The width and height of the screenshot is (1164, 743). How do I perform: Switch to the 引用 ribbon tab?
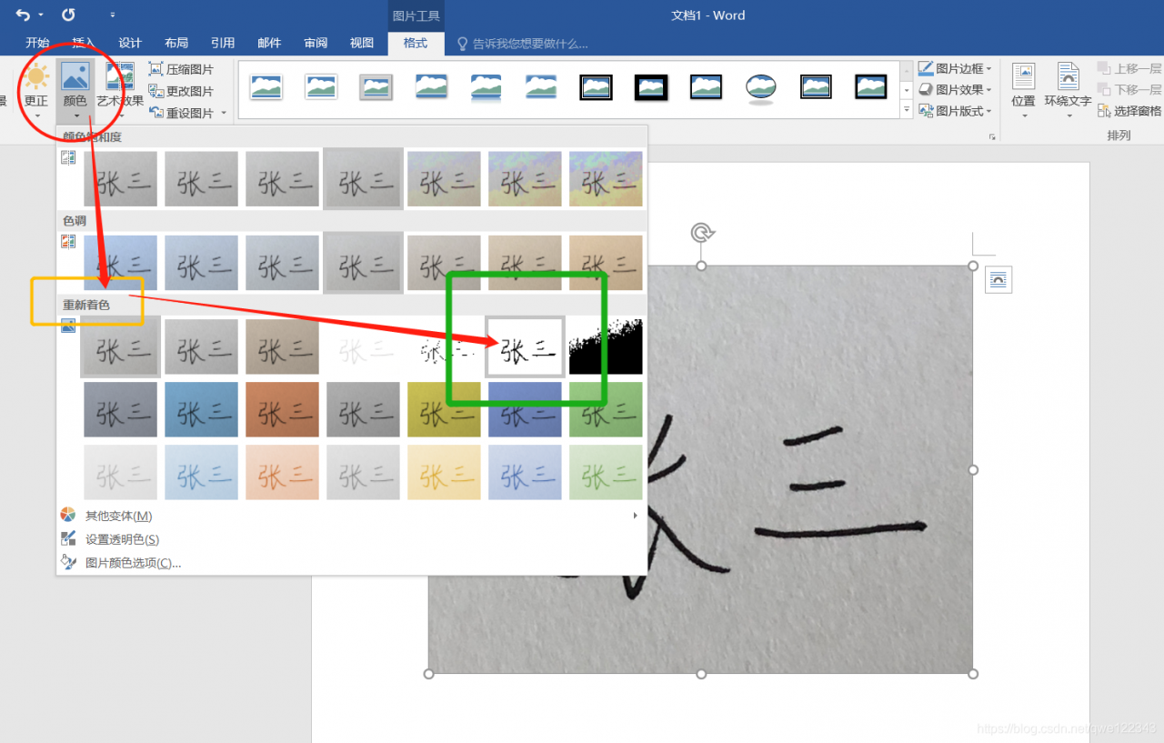coord(223,43)
